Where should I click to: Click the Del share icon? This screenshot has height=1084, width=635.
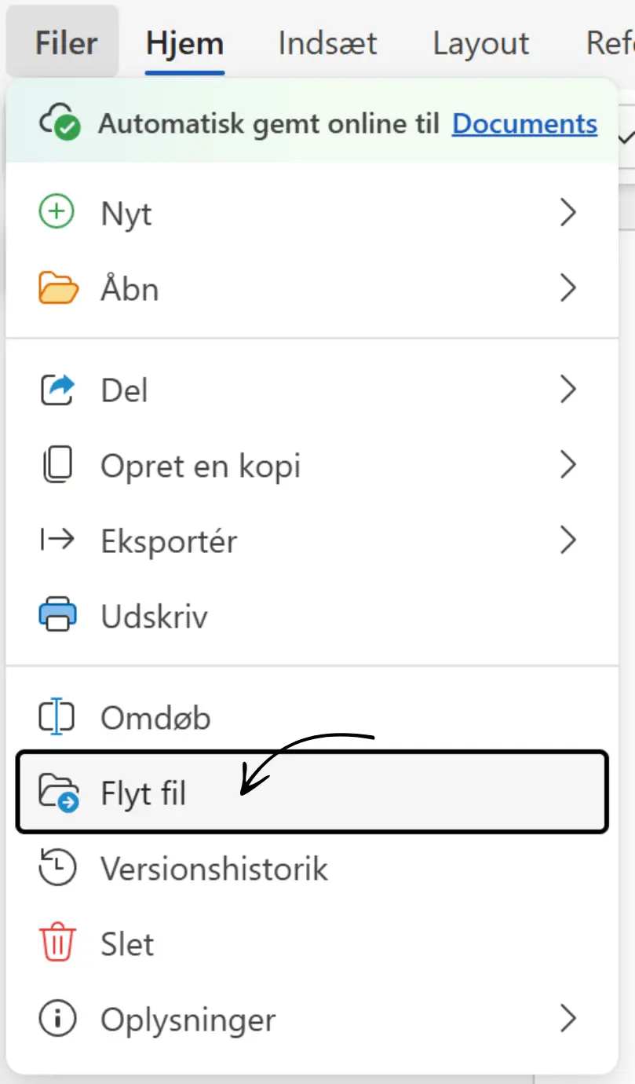[56, 390]
